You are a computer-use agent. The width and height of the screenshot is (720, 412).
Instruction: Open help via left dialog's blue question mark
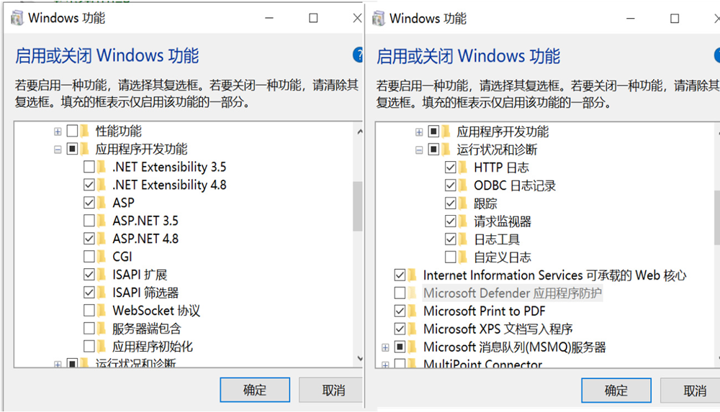tap(358, 55)
